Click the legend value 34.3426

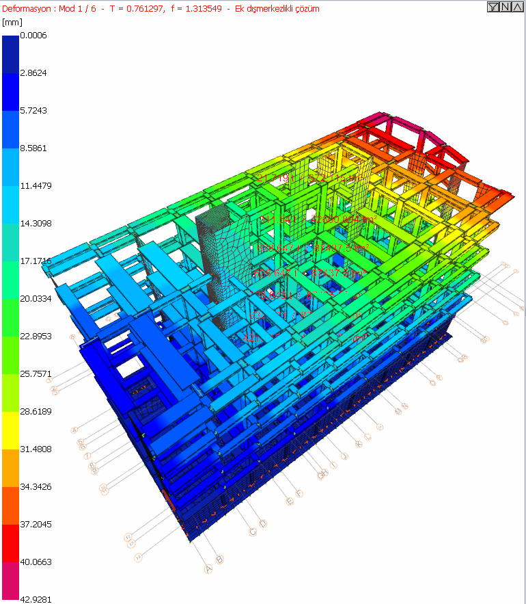[x=36, y=487]
